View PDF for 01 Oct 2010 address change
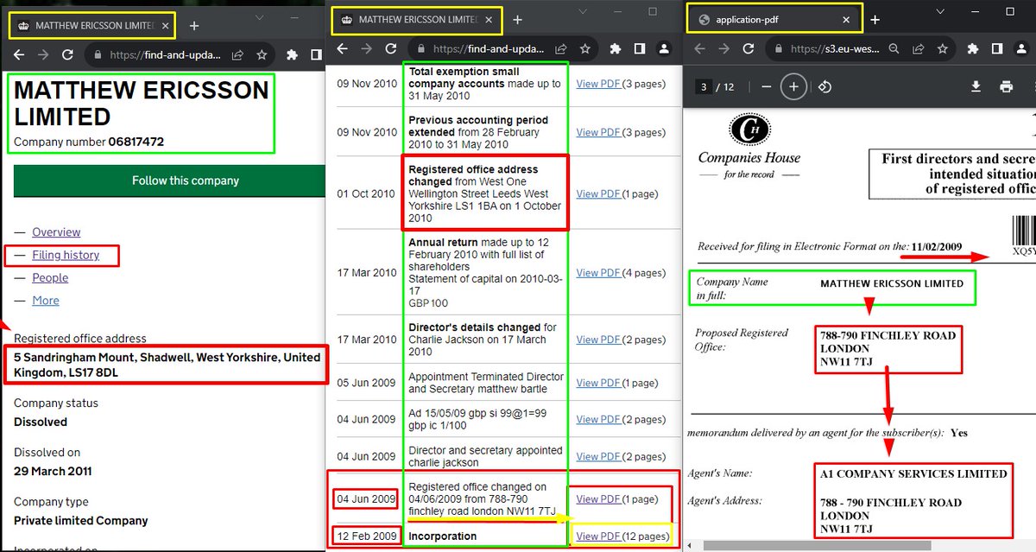Viewport: 1036px width, 552px height. pos(598,194)
